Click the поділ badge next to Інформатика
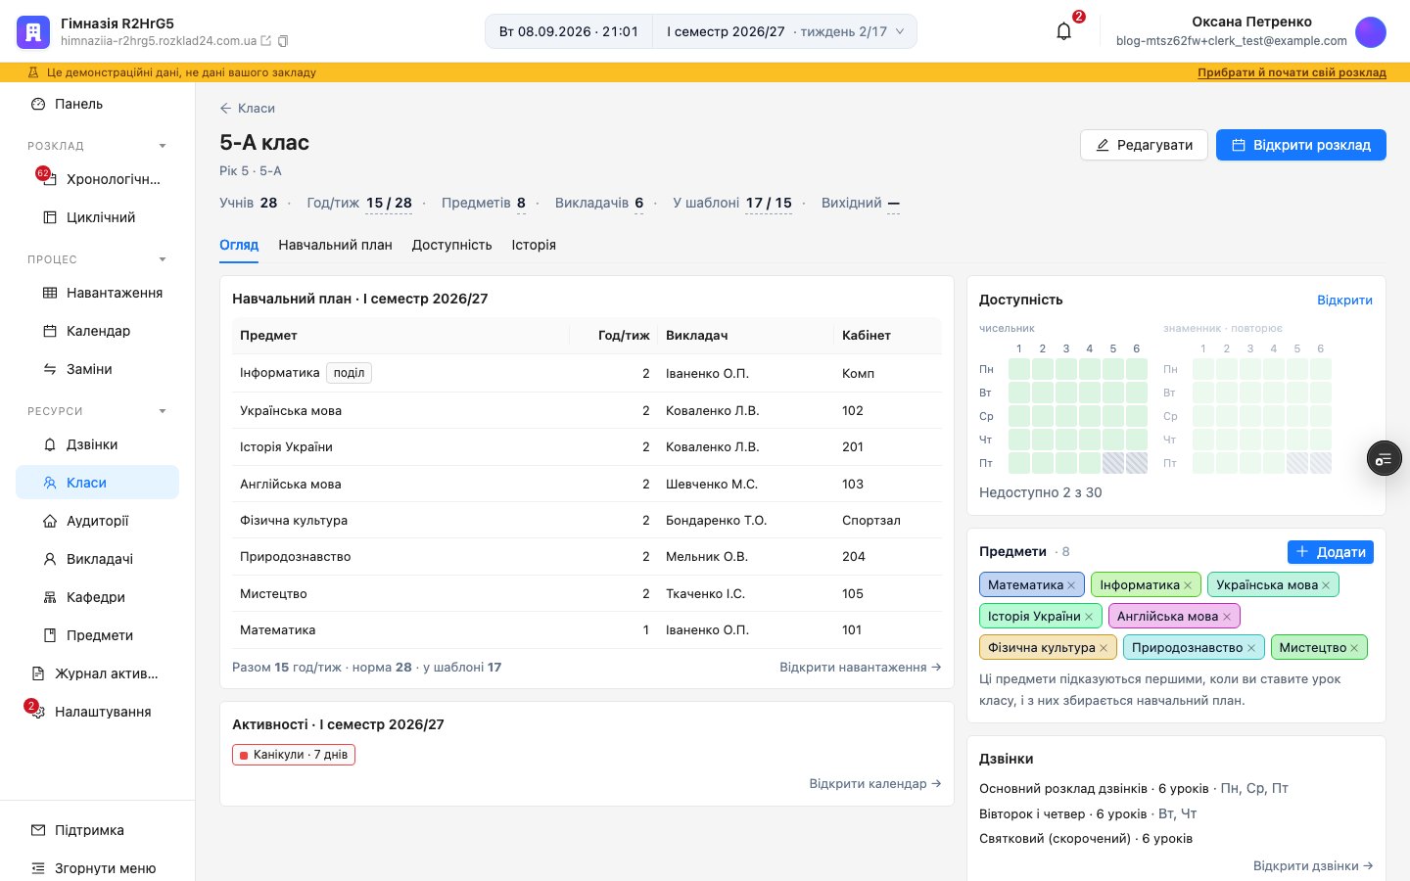 [x=350, y=373]
